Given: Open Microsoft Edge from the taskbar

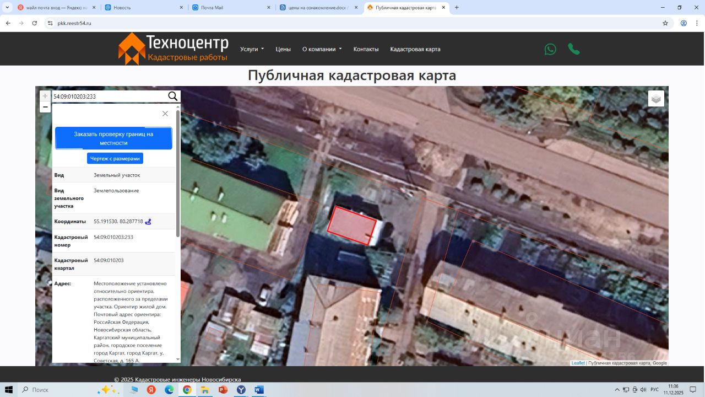Looking at the screenshot, I should tap(169, 390).
